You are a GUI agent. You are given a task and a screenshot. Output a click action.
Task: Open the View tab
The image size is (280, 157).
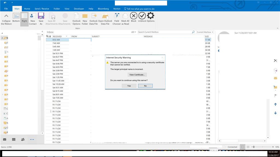pyautogui.click(x=67, y=9)
